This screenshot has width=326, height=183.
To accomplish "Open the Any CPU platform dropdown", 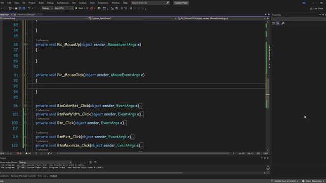I will [64, 8].
